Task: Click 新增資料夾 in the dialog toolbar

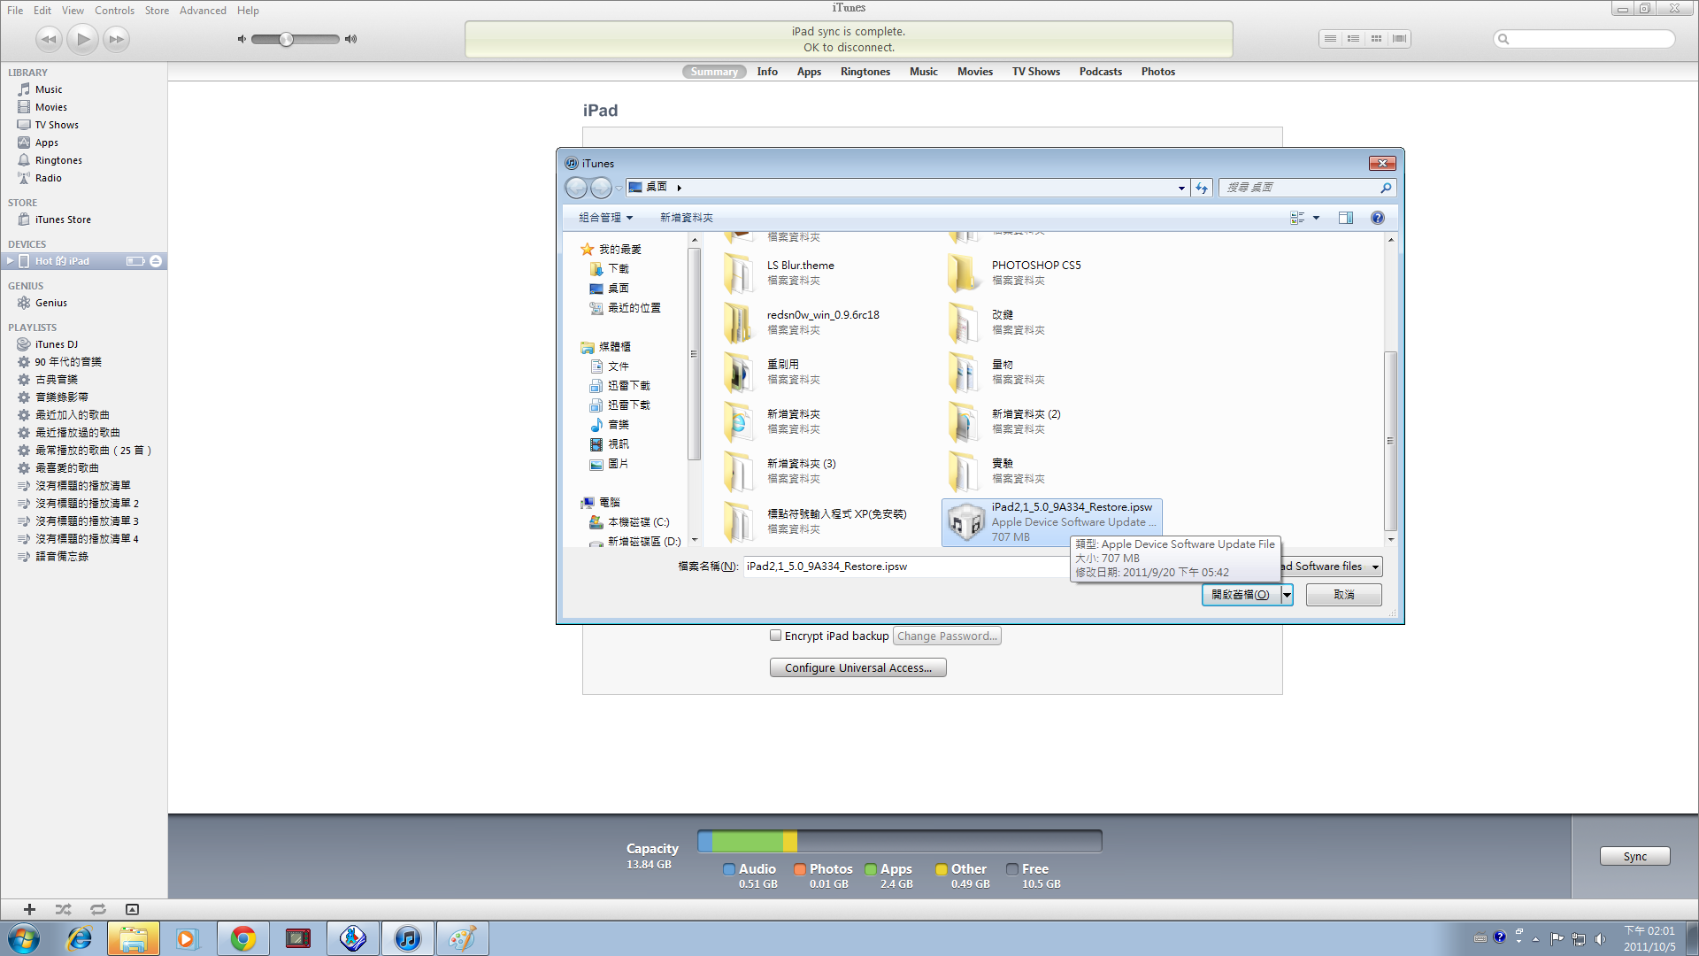Action: pyautogui.click(x=687, y=218)
